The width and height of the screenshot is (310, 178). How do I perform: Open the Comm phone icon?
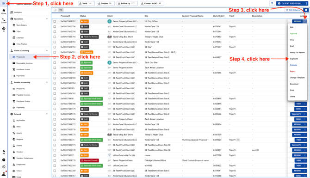tap(4, 20)
